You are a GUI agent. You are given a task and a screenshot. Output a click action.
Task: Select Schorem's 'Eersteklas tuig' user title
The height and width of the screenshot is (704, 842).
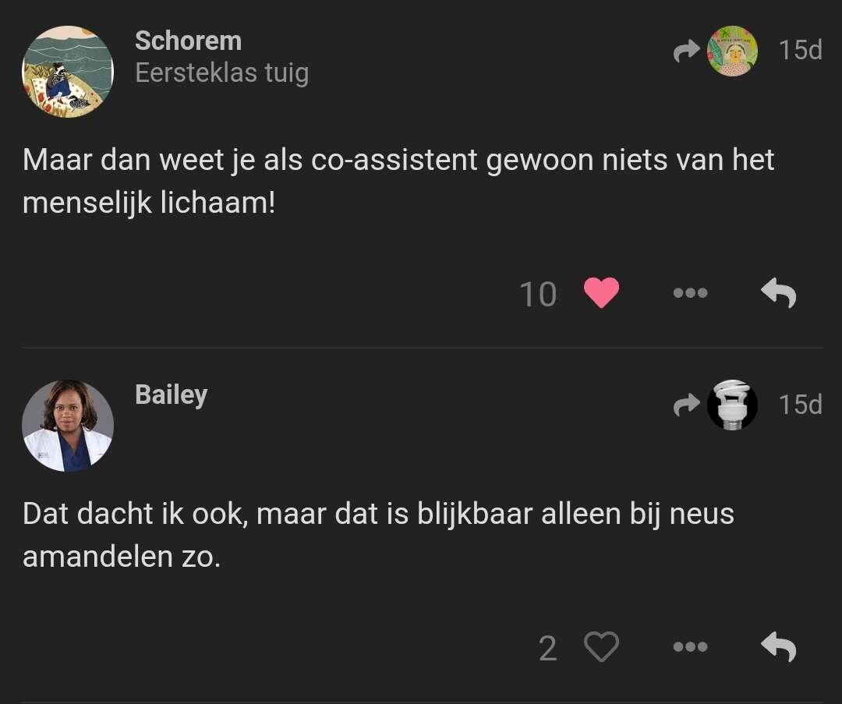221,73
